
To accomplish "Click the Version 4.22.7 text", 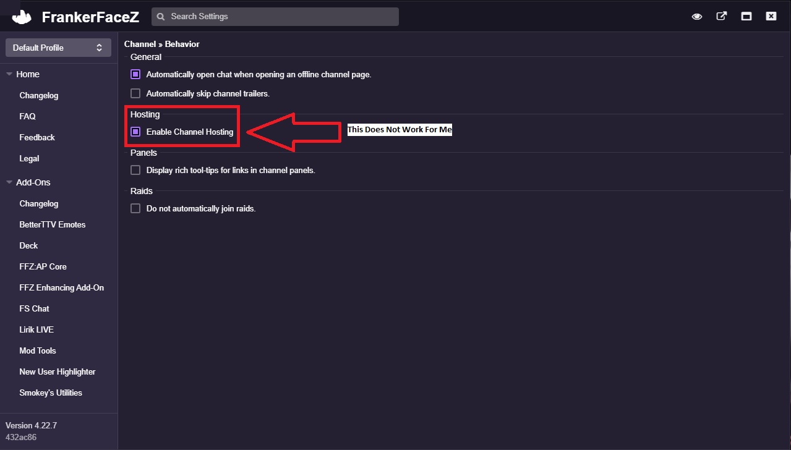I will pos(31,425).
